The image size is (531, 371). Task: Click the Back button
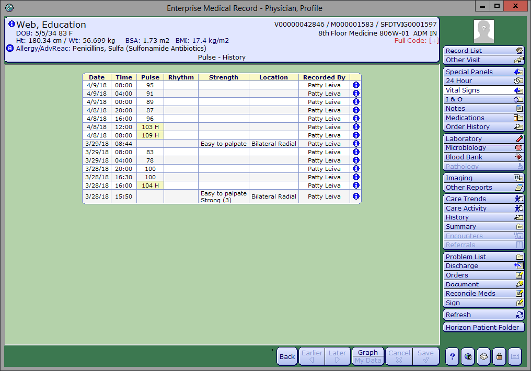click(286, 356)
